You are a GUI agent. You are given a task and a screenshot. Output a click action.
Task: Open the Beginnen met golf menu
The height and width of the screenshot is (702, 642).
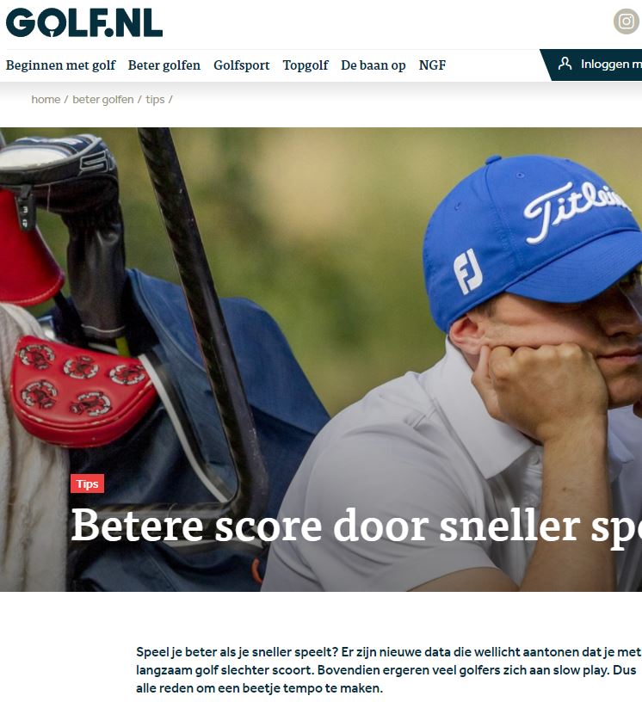coord(60,65)
